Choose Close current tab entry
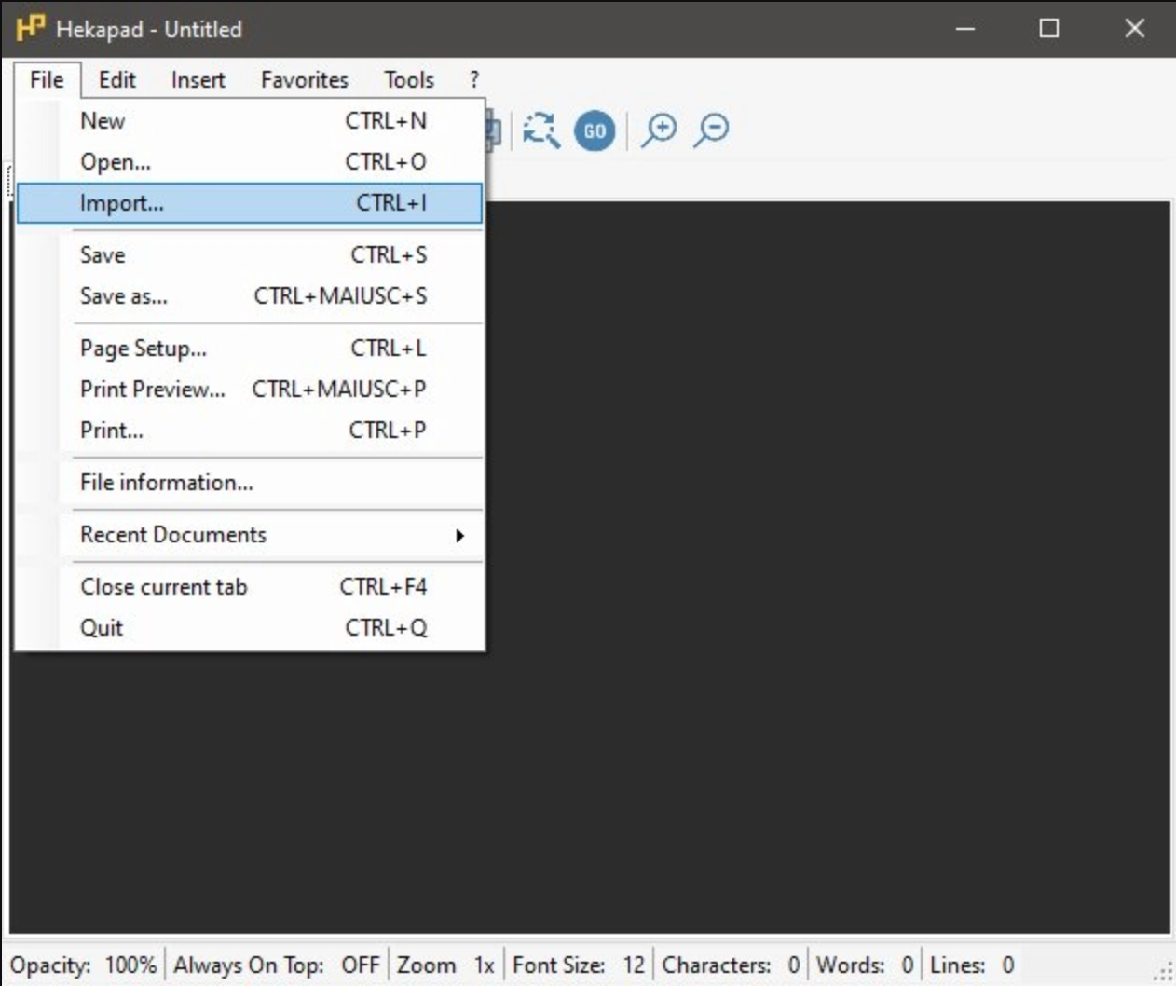 click(x=250, y=586)
